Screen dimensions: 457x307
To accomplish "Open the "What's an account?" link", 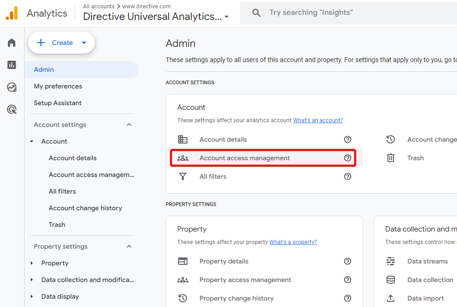I will pos(318,120).
